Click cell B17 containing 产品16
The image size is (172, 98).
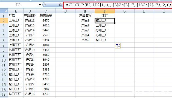pyautogui.click(x=30, y=94)
